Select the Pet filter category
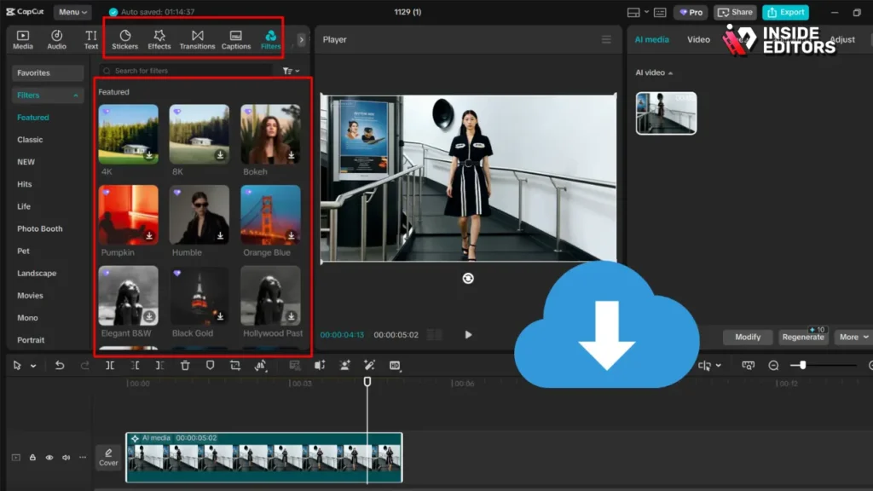This screenshot has width=873, height=491. [23, 251]
